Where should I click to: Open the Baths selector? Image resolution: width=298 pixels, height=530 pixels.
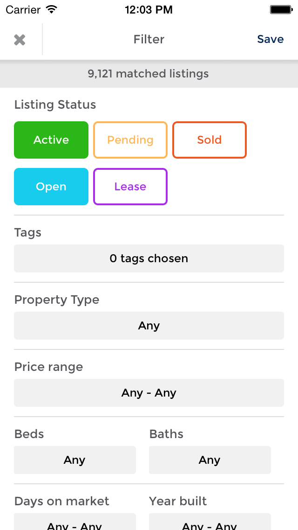click(x=210, y=460)
